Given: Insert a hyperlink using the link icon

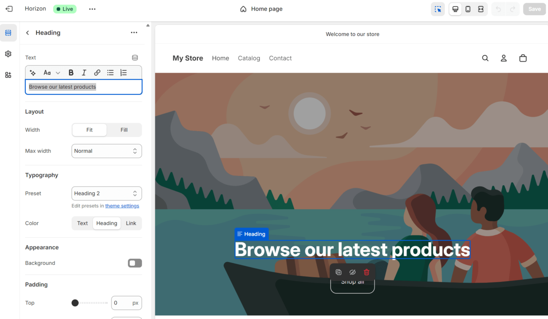Looking at the screenshot, I should [97, 72].
